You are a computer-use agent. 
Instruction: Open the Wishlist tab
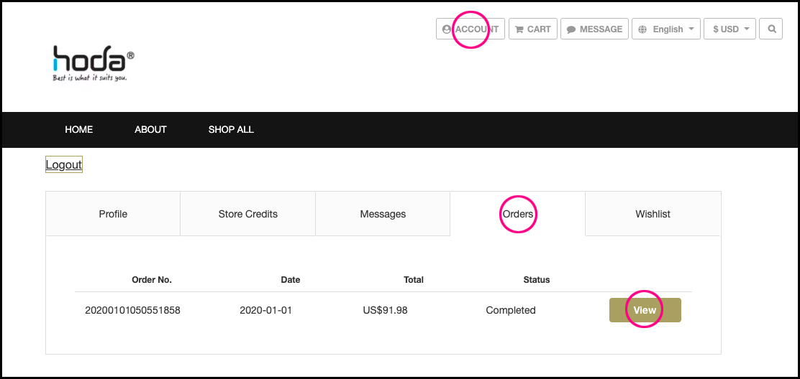[x=653, y=214]
